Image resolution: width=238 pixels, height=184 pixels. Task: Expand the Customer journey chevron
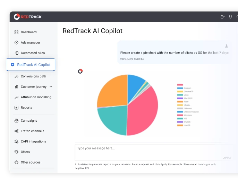pos(51,87)
